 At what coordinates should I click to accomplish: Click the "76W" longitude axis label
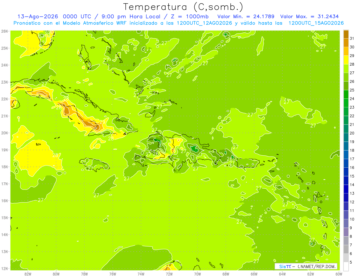[113, 274]
